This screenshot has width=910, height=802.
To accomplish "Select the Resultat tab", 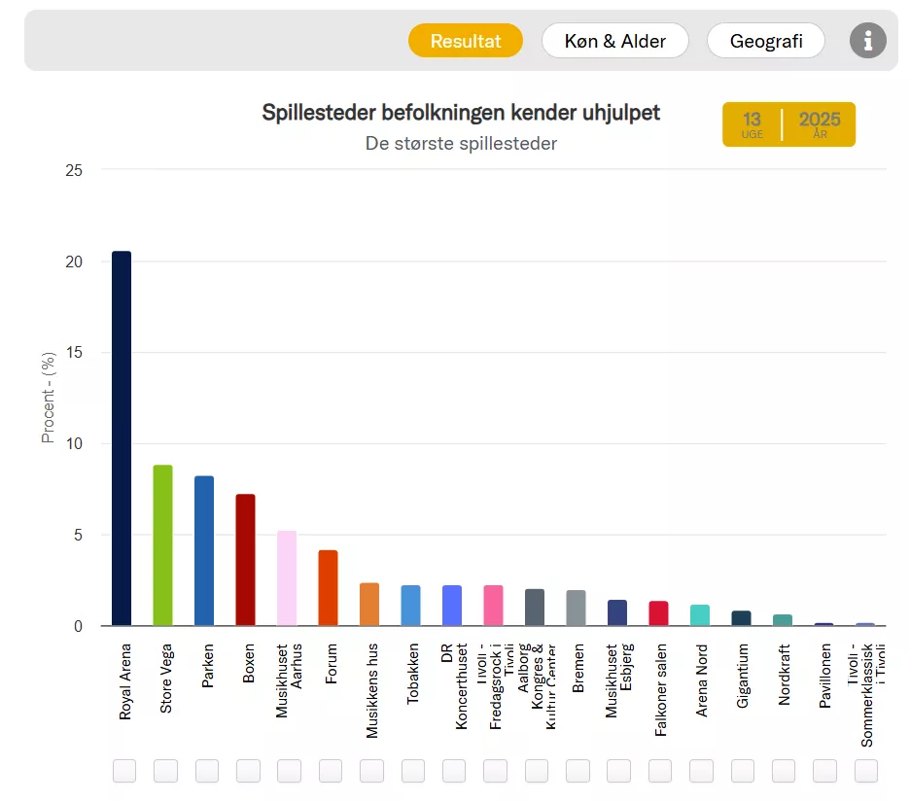I will [x=465, y=41].
